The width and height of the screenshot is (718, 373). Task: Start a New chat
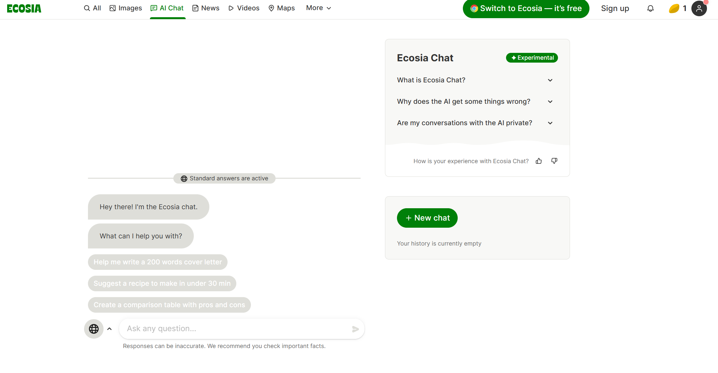pyautogui.click(x=427, y=218)
